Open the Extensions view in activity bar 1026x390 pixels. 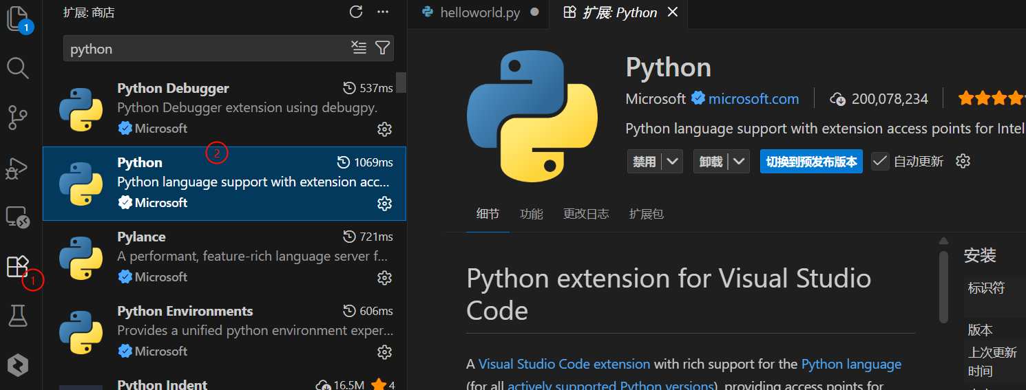tap(17, 266)
